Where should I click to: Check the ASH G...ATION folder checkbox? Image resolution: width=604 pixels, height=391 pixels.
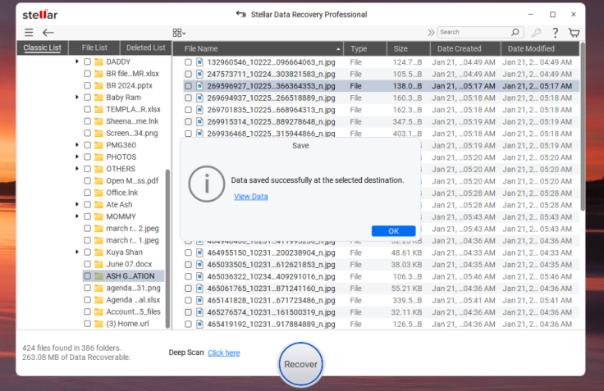[87, 276]
